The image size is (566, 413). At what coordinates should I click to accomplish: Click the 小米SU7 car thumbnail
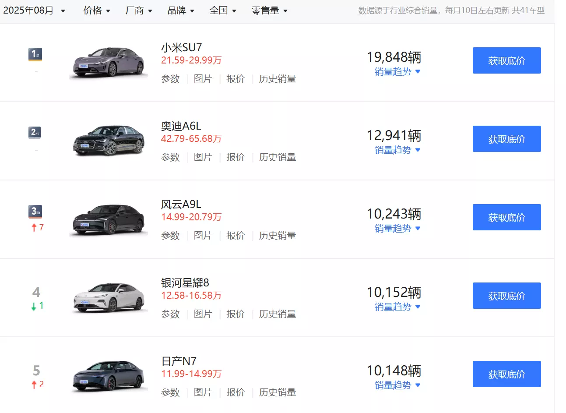click(109, 62)
